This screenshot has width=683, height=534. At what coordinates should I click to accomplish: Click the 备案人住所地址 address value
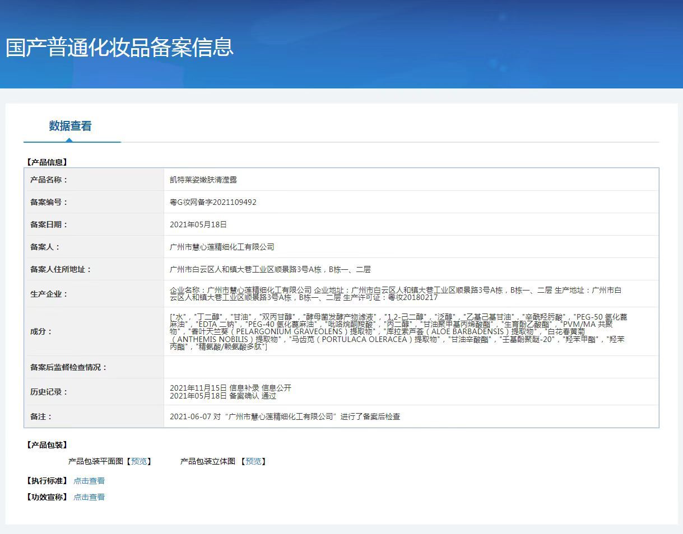(x=270, y=269)
